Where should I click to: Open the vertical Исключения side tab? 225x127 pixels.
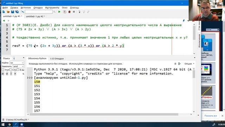[x=199, y=41]
